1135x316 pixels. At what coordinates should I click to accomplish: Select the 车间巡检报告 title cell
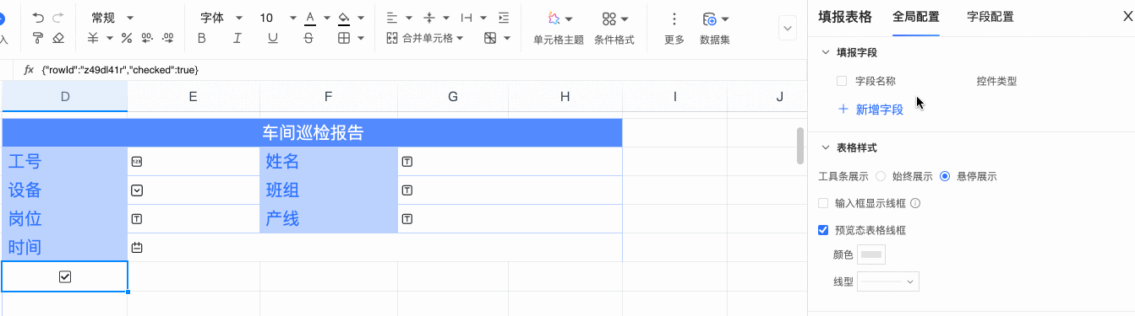[313, 133]
